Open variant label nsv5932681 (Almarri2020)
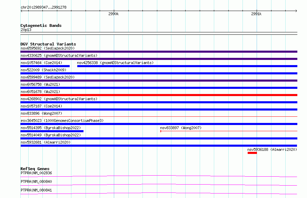 click(x=46, y=142)
